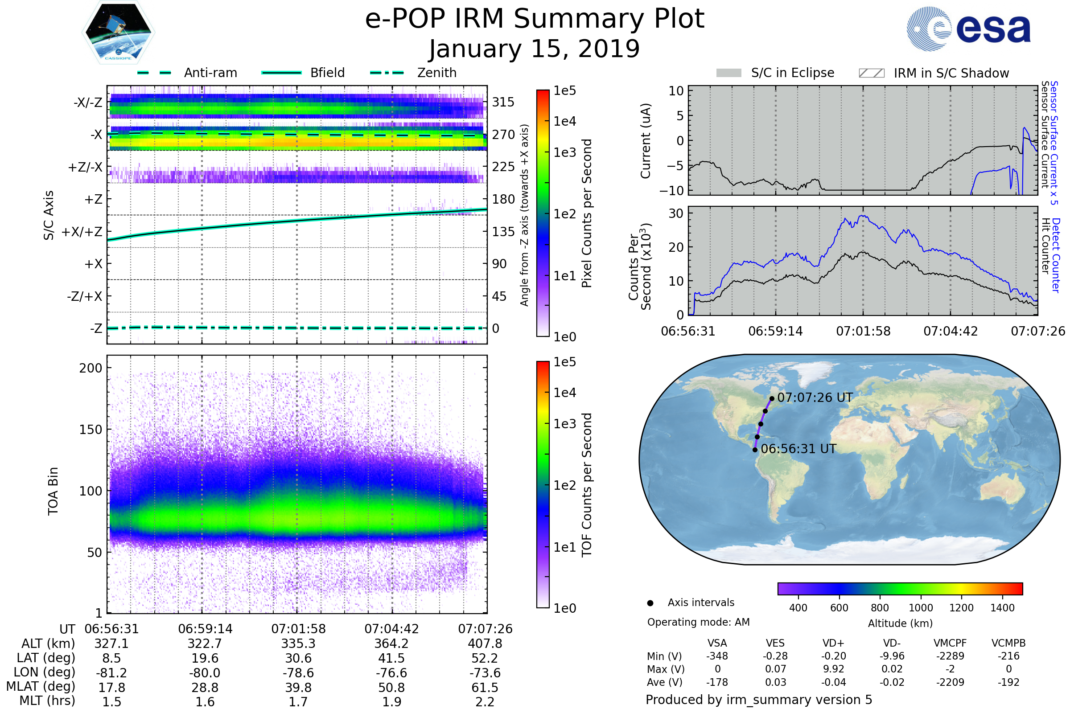1070x713 pixels.
Task: Click the Bfield solid line legend marker
Action: 281,73
